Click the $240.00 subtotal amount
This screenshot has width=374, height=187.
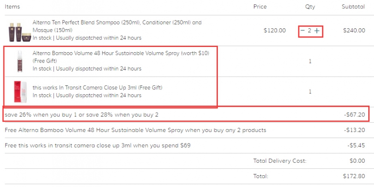354,30
